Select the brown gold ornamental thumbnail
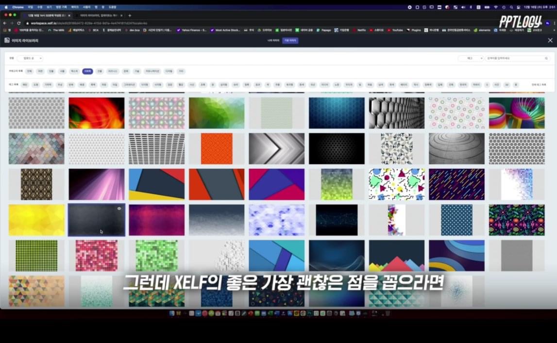This screenshot has width=557, height=343. (x=36, y=184)
